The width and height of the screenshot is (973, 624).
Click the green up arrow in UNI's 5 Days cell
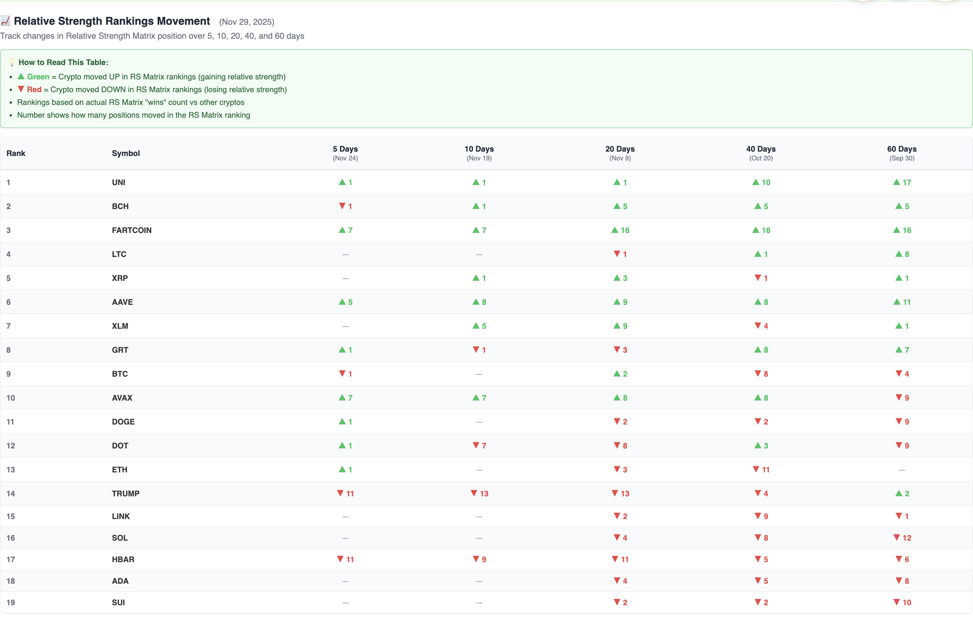(342, 182)
